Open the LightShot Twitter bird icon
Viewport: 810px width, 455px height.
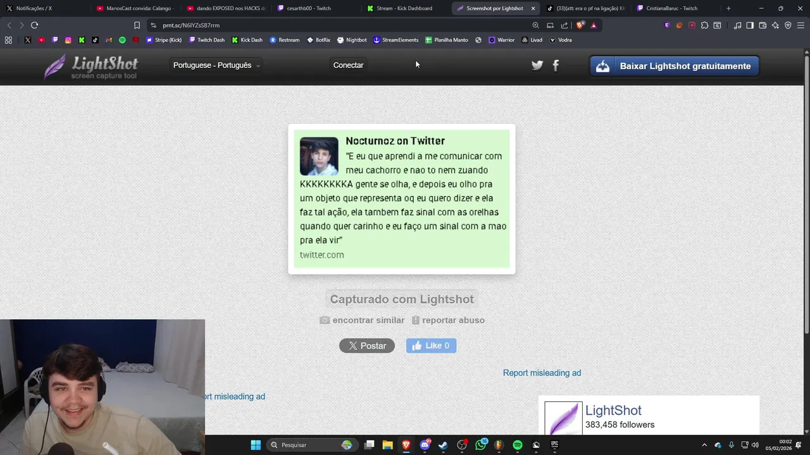point(537,65)
